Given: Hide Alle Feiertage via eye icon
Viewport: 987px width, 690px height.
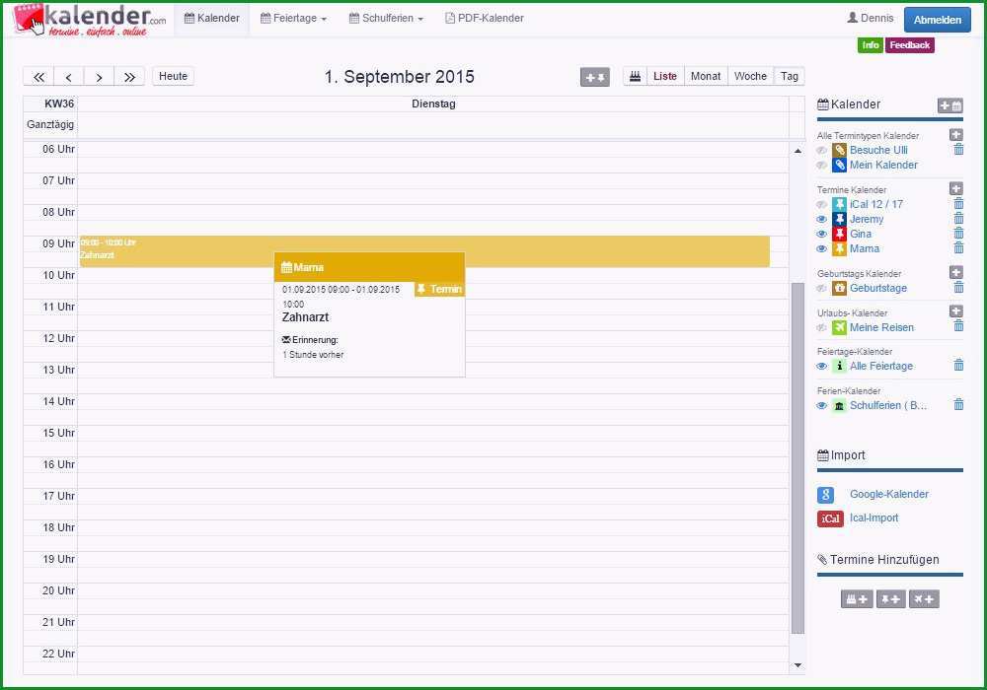Looking at the screenshot, I should (x=821, y=367).
